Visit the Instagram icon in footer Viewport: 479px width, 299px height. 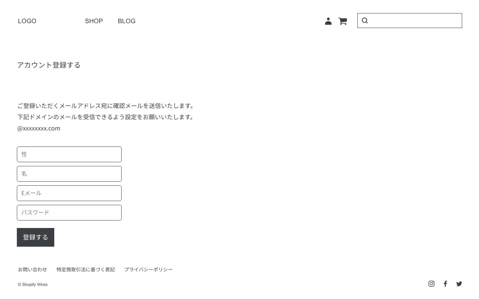tap(431, 284)
